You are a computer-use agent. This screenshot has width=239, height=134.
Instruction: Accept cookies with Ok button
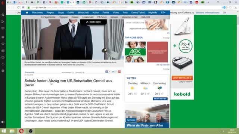[224, 13]
